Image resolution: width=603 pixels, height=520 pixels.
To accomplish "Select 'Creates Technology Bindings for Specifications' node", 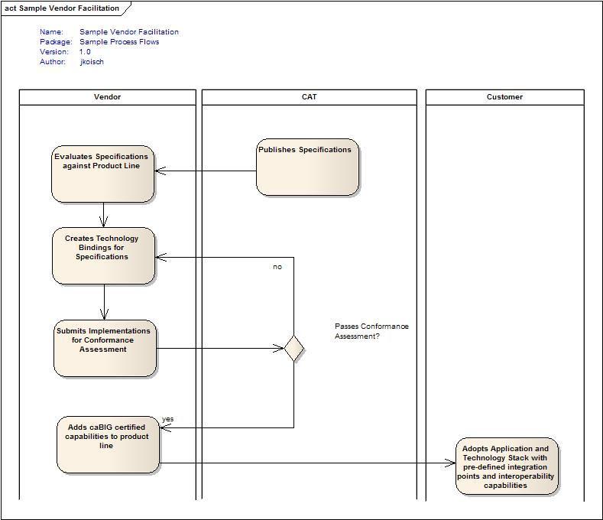I will (103, 255).
